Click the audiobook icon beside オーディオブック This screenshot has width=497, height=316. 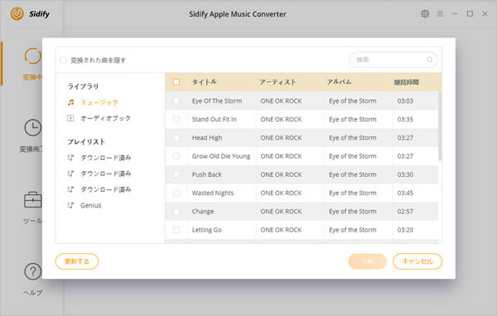70,118
